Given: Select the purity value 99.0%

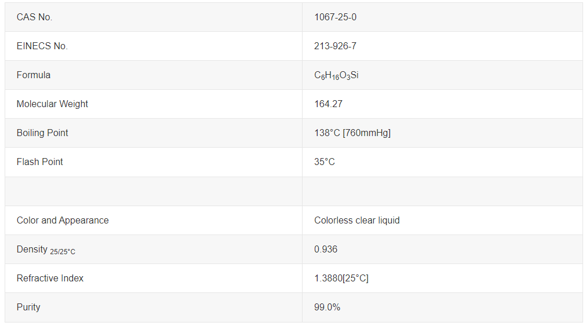Looking at the screenshot, I should [x=327, y=307].
